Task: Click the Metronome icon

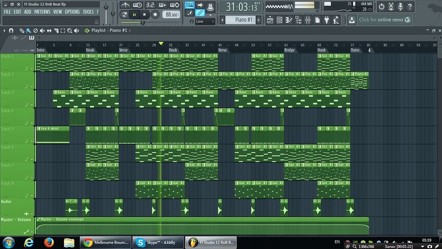Action: pyautogui.click(x=124, y=5)
